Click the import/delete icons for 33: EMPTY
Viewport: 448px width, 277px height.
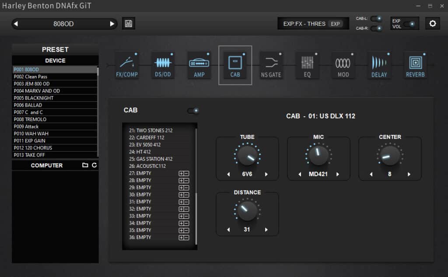184,216
